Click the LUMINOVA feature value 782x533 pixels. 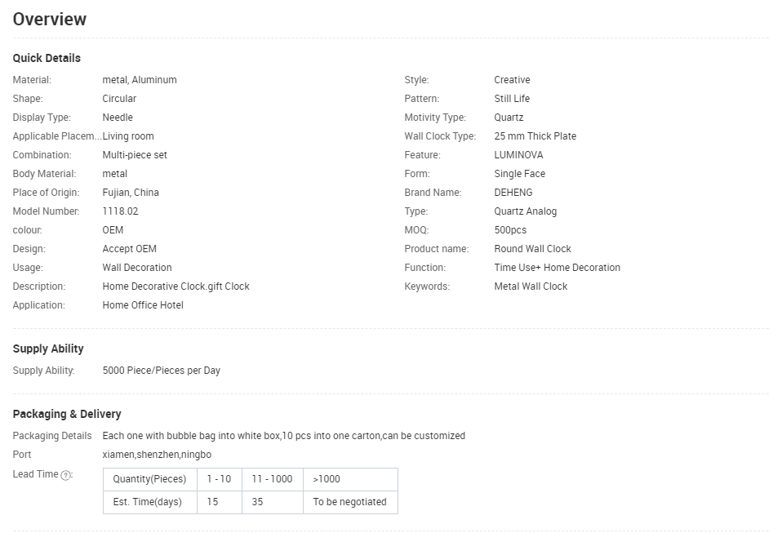pos(518,155)
